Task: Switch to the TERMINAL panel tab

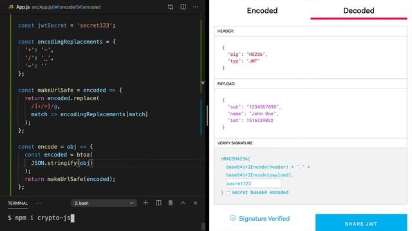Action: [17, 203]
